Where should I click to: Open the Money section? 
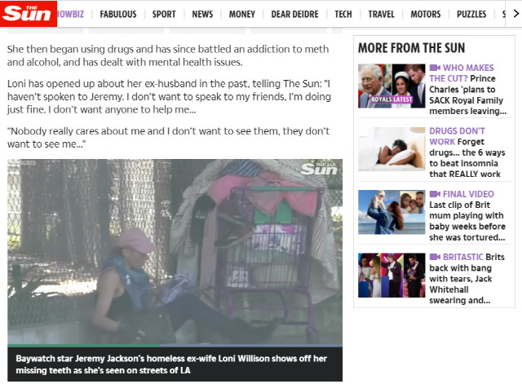242,15
